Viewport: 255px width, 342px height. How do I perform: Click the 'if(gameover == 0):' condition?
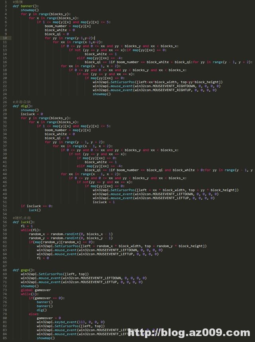tap(47, 298)
